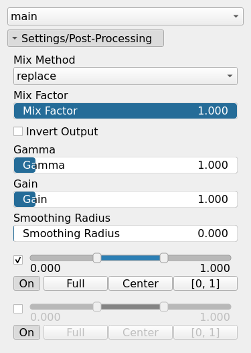Toggle the second On button
The width and height of the screenshot is (251, 353).
coord(27,332)
